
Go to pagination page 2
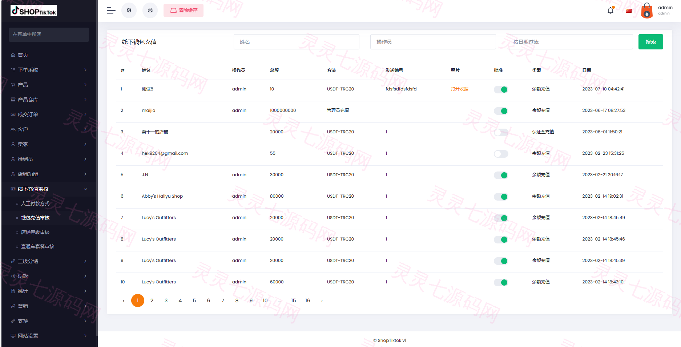[152, 300]
